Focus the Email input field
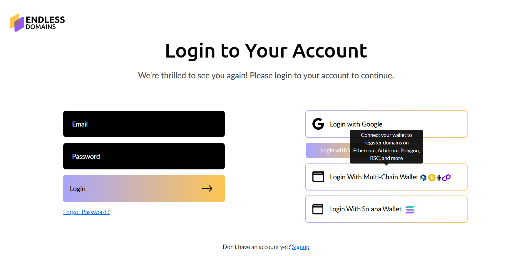514x256 pixels. [144, 124]
